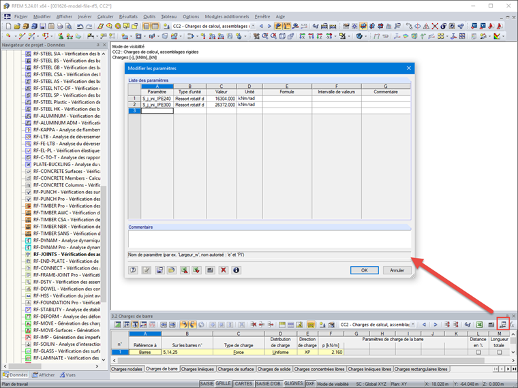The image size is (518, 388).
Task: Switch to Charges nodales tab
Action: (127, 369)
